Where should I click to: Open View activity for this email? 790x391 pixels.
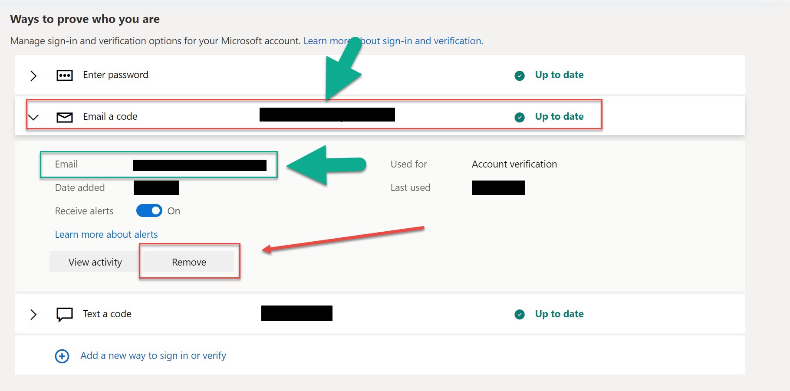click(95, 262)
